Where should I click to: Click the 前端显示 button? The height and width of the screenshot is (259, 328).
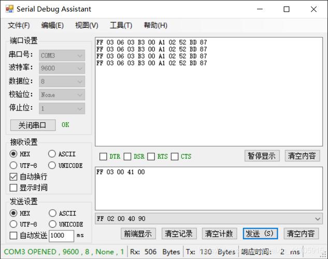pyautogui.click(x=138, y=234)
